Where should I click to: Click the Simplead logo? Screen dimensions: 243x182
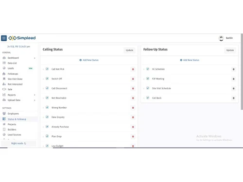point(22,38)
